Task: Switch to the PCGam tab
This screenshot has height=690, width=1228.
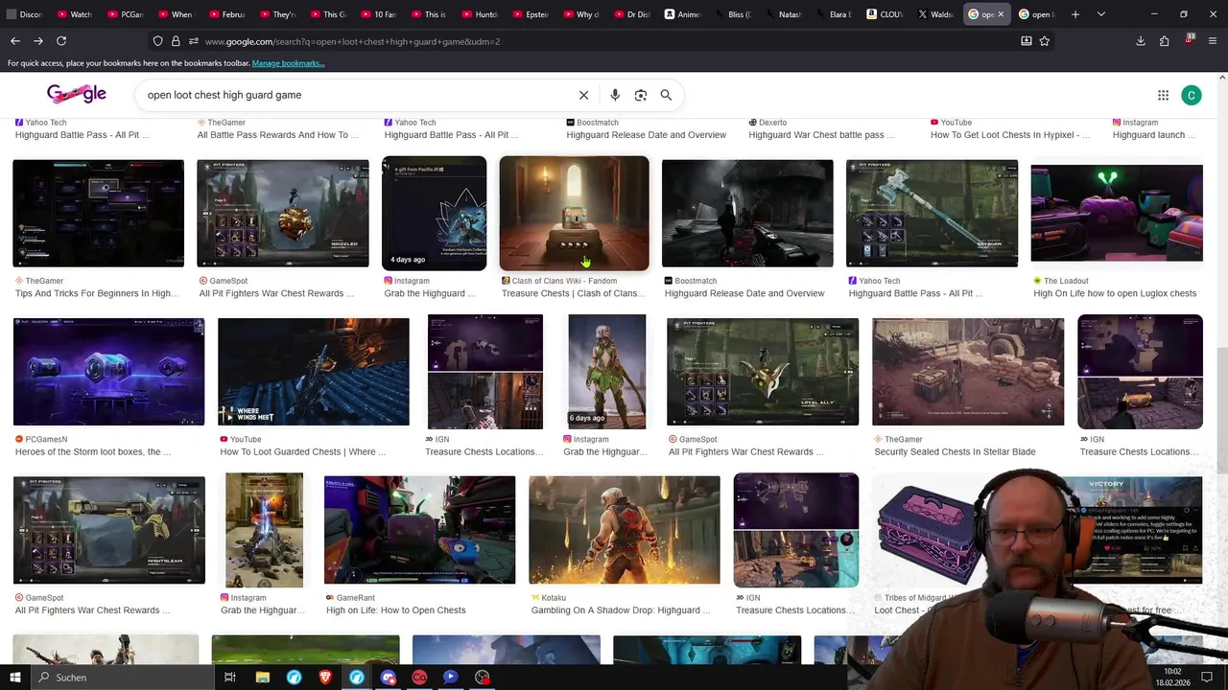Action: (x=125, y=14)
